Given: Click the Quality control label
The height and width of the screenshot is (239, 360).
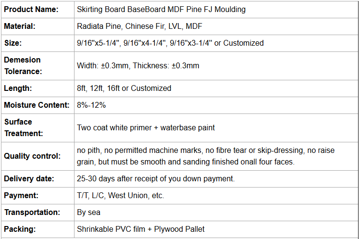Looking at the screenshot, I should (32, 156).
